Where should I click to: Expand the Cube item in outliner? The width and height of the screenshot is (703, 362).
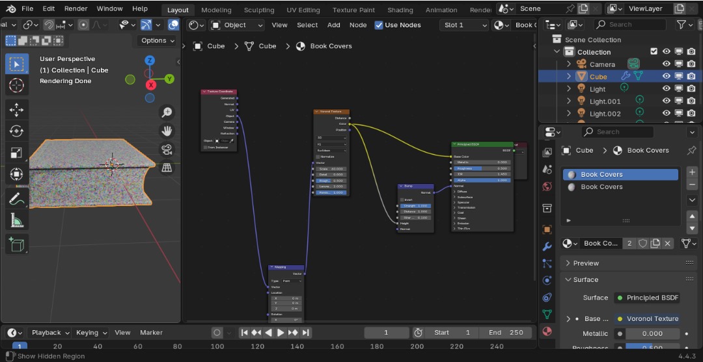[x=569, y=77]
